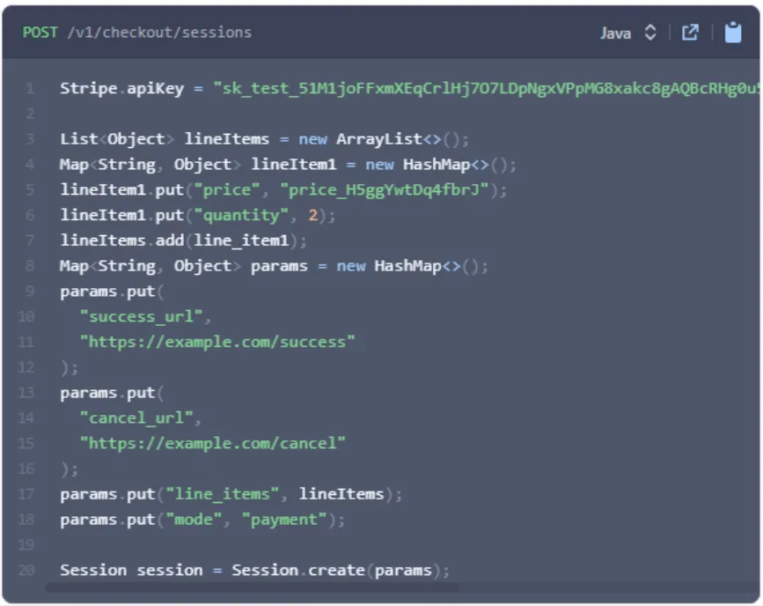763x606 pixels.
Task: Click the POST method label
Action: coord(40,33)
